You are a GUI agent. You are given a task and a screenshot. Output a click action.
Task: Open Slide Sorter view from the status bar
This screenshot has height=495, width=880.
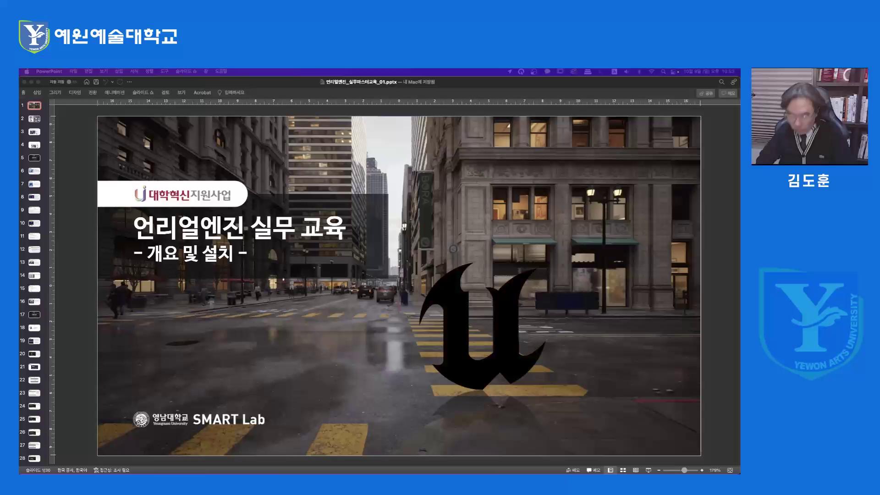pos(623,470)
